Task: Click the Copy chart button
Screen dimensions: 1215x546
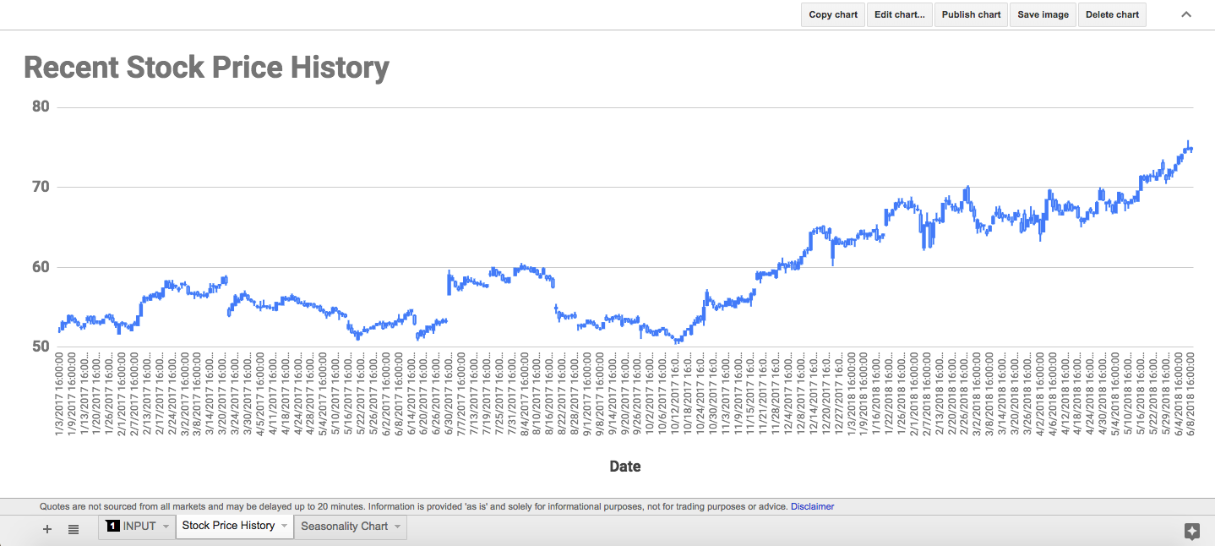Action: (832, 14)
